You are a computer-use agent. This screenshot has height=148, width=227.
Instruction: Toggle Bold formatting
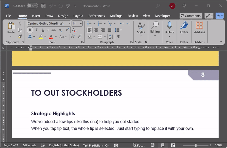[30, 30]
